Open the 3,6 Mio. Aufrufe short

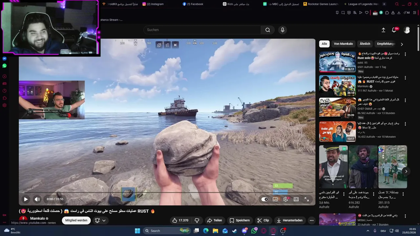click(333, 167)
